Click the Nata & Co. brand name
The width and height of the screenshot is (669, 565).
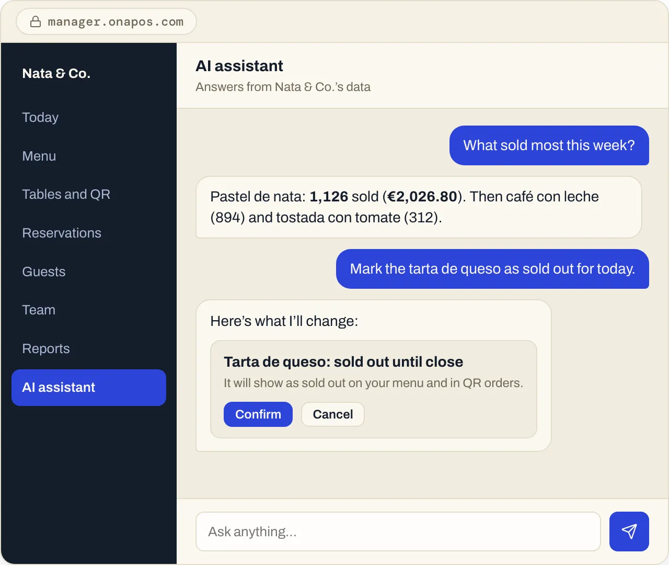pos(56,73)
